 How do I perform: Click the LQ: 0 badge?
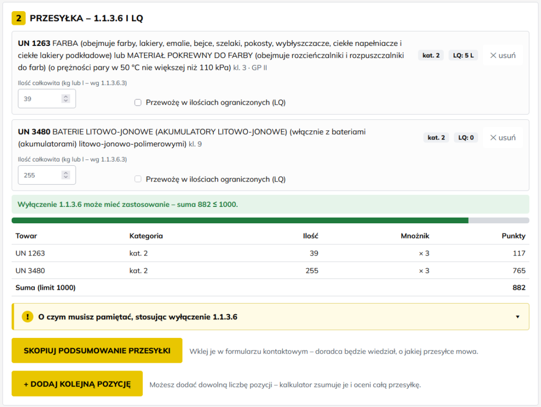click(x=466, y=138)
